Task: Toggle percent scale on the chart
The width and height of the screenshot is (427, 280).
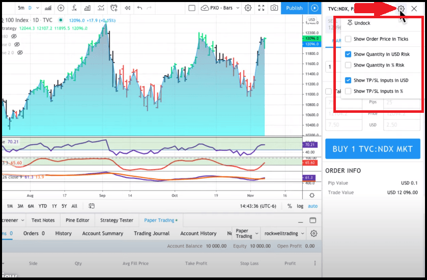Action: point(290,206)
